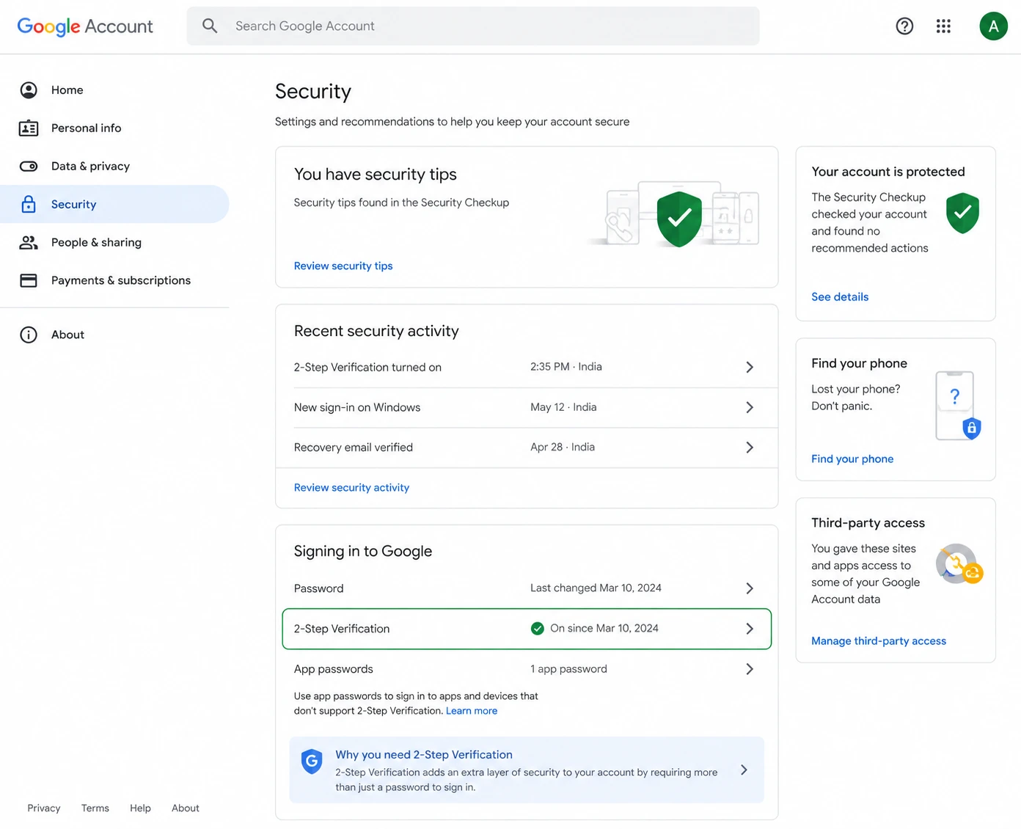Viewport: 1021px width, 829px height.
Task: Open the App passwords row chevron
Action: tap(750, 670)
